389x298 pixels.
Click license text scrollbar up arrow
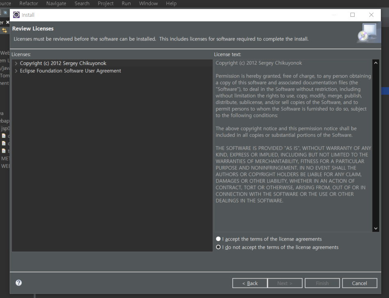pos(375,63)
